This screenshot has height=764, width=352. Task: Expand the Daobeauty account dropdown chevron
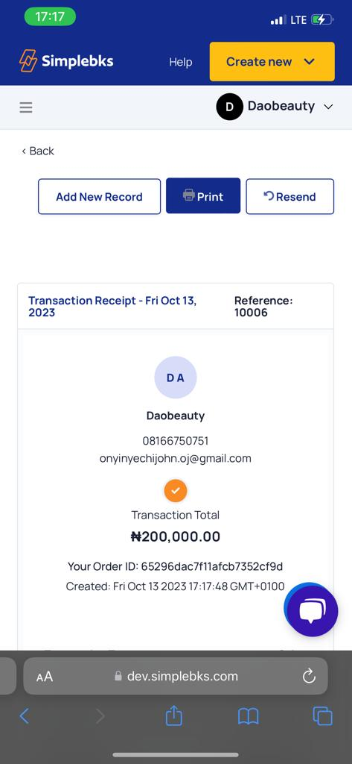coord(328,107)
